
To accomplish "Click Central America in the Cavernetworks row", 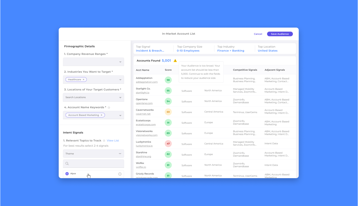I will 214,112.
